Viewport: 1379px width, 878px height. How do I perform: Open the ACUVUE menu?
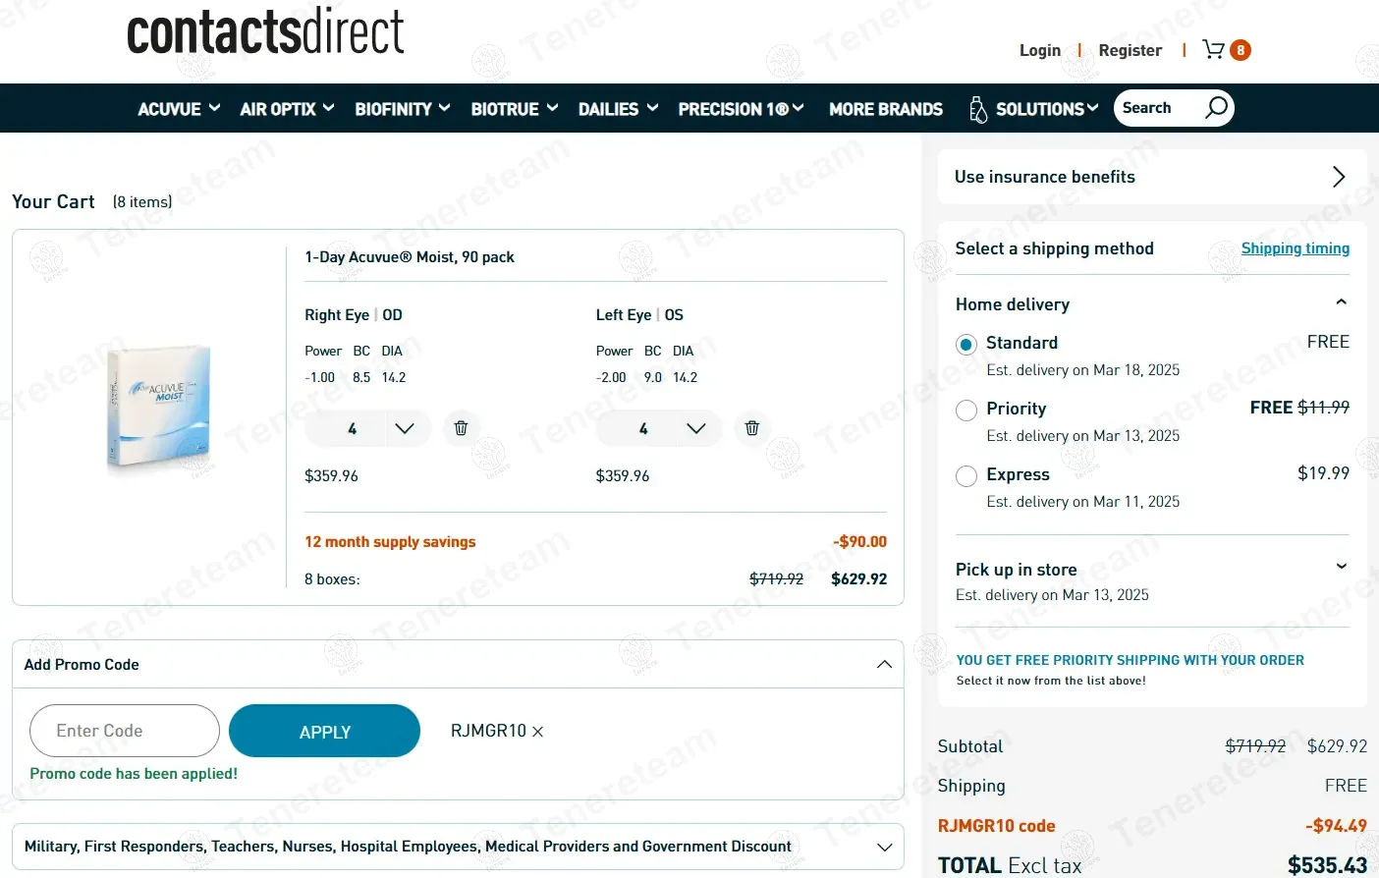coord(178,109)
